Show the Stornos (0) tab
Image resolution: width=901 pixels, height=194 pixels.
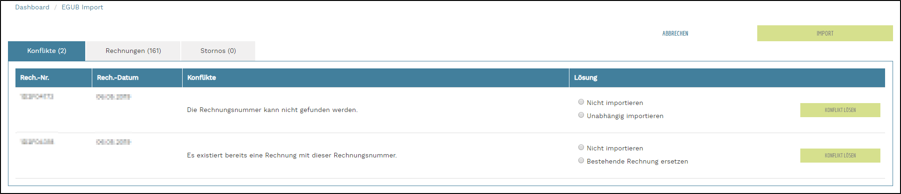(218, 51)
